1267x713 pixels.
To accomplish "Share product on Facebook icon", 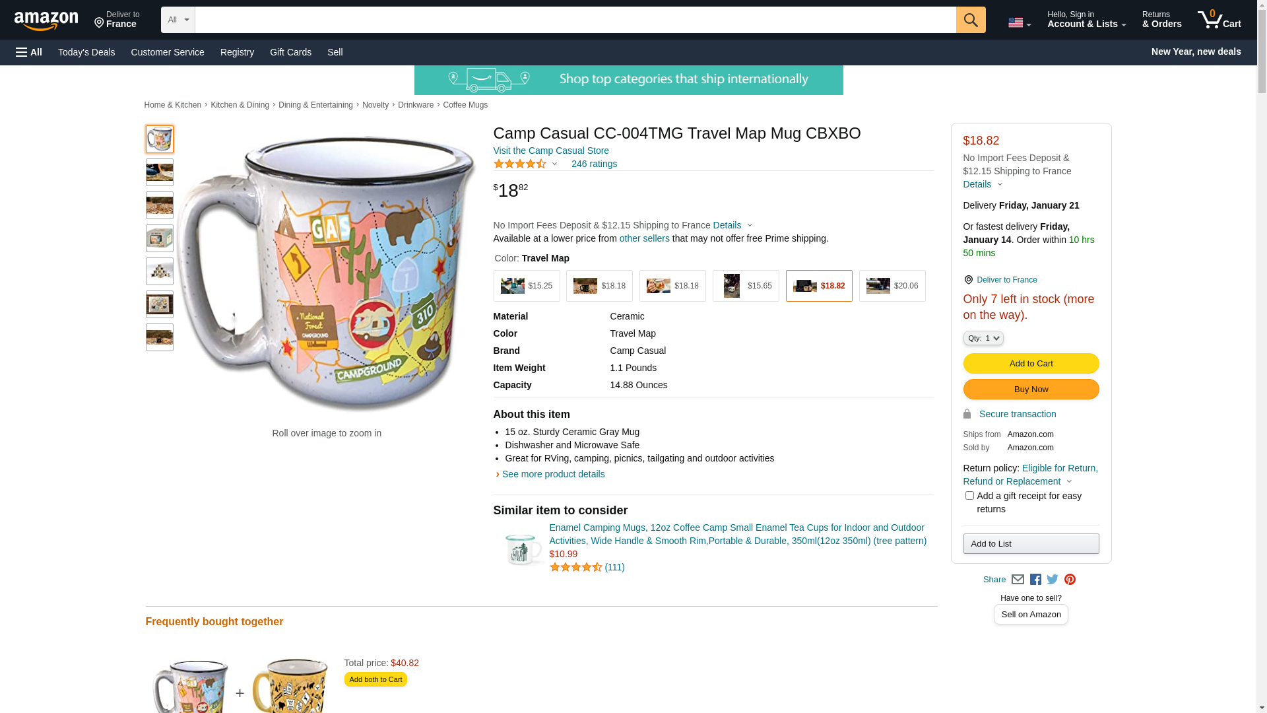I will 1035,580.
